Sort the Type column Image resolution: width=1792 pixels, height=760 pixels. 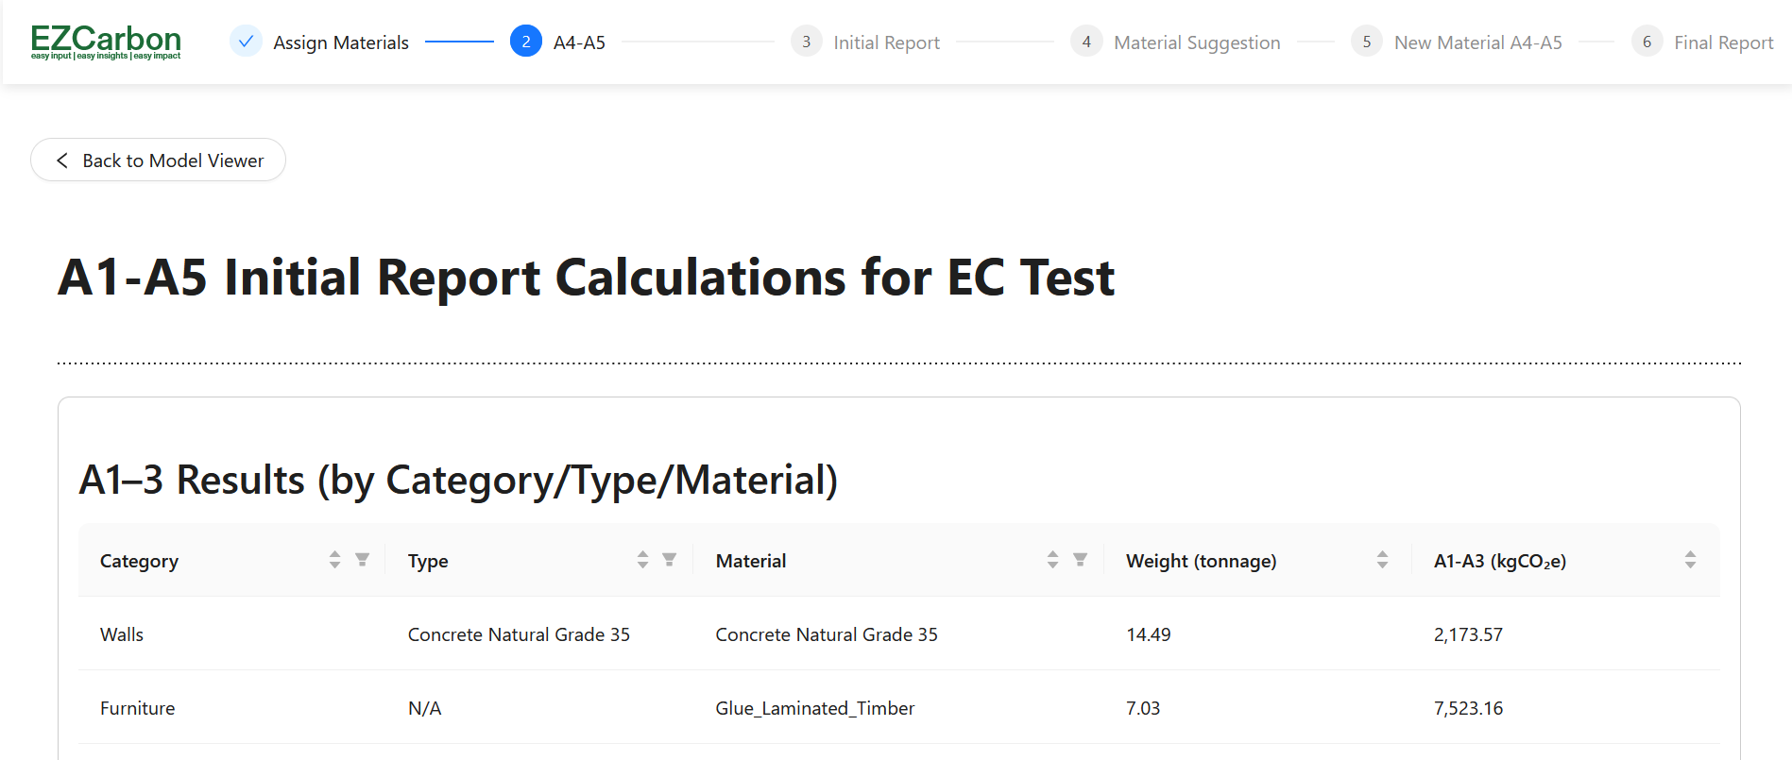[x=641, y=559]
